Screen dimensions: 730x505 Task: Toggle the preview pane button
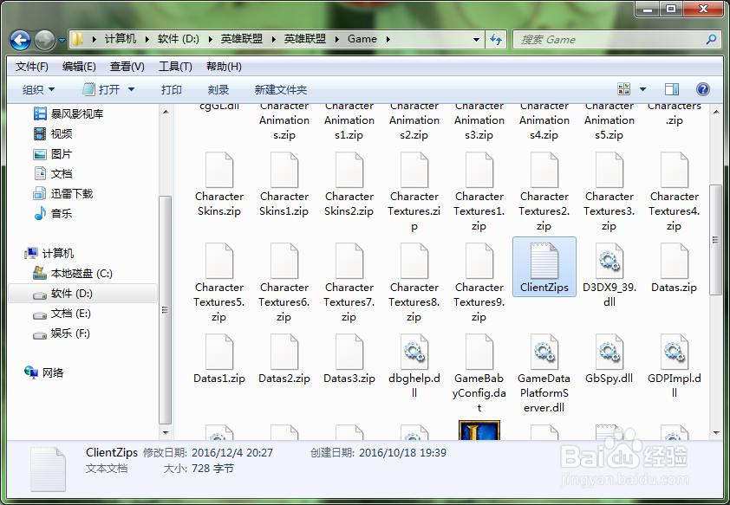672,89
